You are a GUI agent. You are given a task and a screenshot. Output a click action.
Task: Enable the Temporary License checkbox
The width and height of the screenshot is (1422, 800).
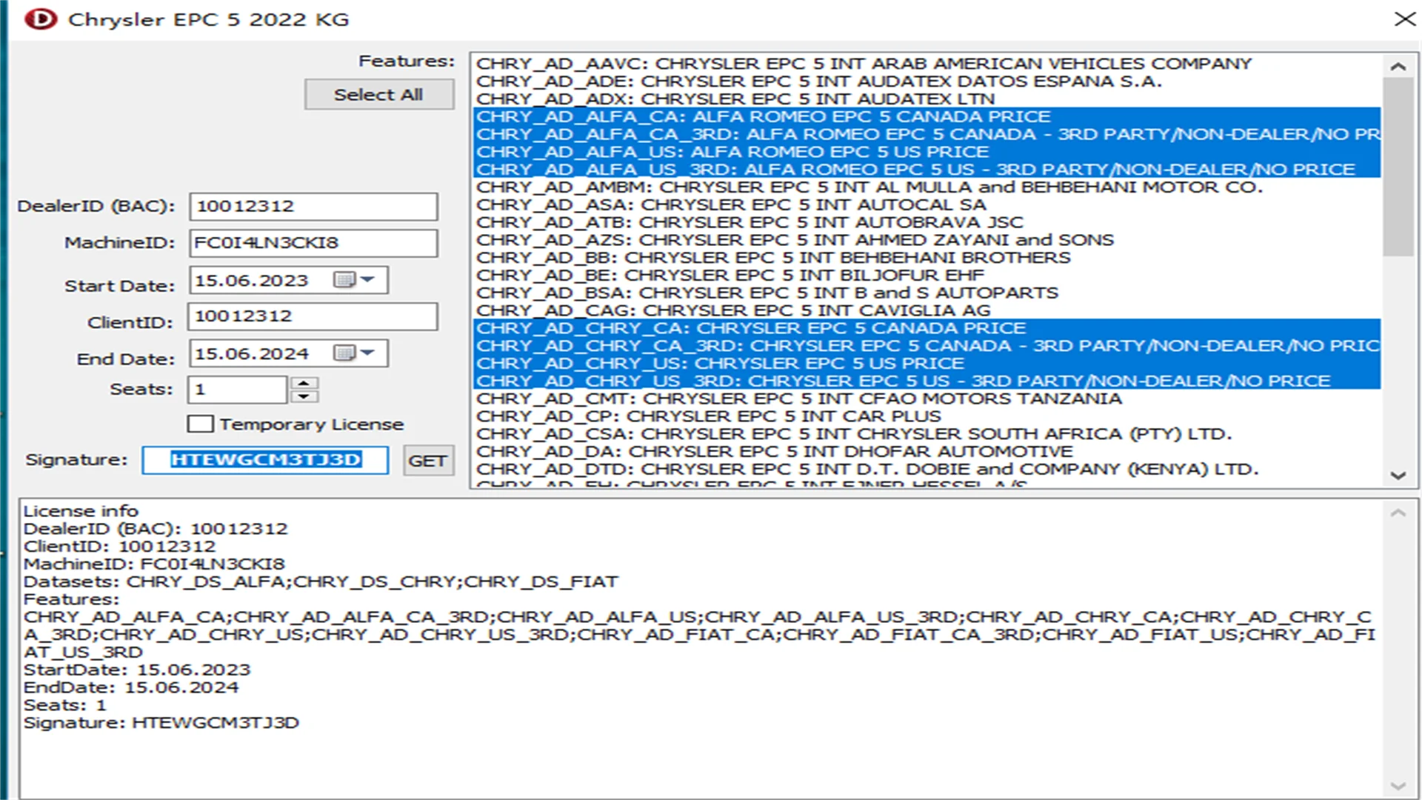pos(200,423)
